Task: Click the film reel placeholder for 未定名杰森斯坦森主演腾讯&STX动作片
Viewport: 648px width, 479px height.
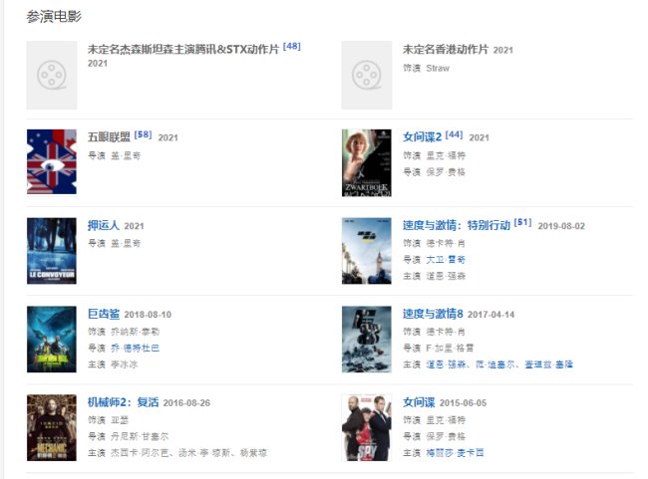Action: point(51,76)
